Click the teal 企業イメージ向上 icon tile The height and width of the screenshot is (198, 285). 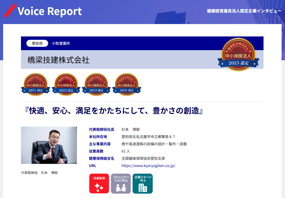[142, 183]
